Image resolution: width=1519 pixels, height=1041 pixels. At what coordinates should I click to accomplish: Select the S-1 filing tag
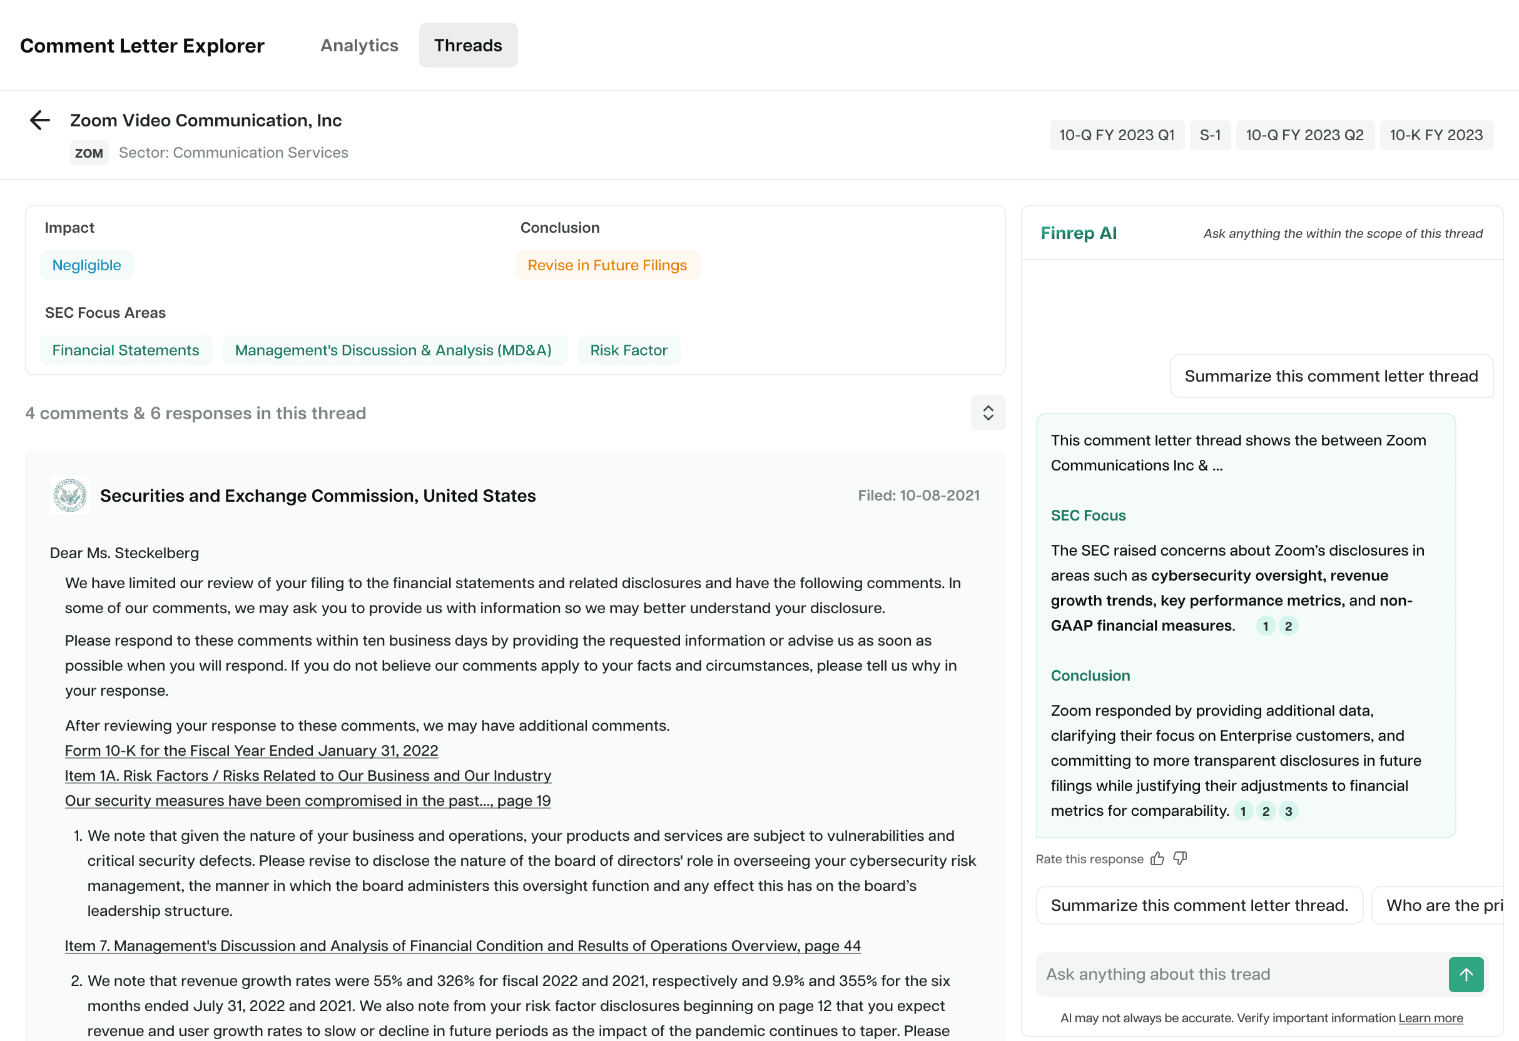(1210, 135)
